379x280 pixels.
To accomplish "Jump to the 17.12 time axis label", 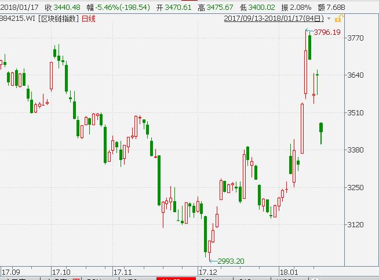I will (x=207, y=271).
